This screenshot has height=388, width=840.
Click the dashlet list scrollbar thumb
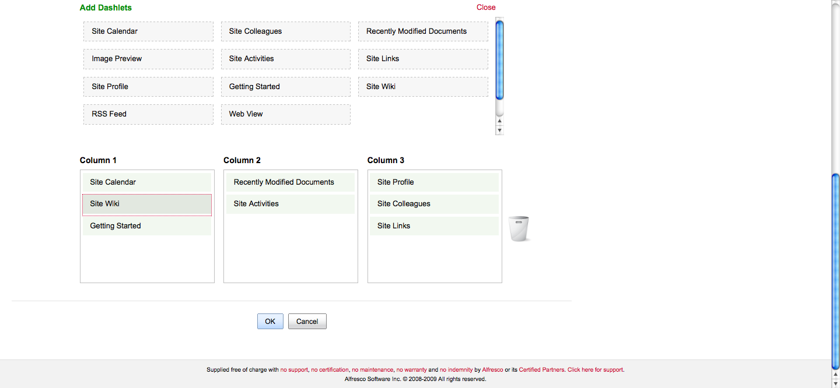499,59
